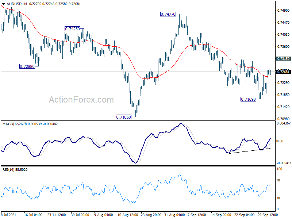
Task: Click the AUDUSD,H4 chart title text
Action: [x=16, y=4]
